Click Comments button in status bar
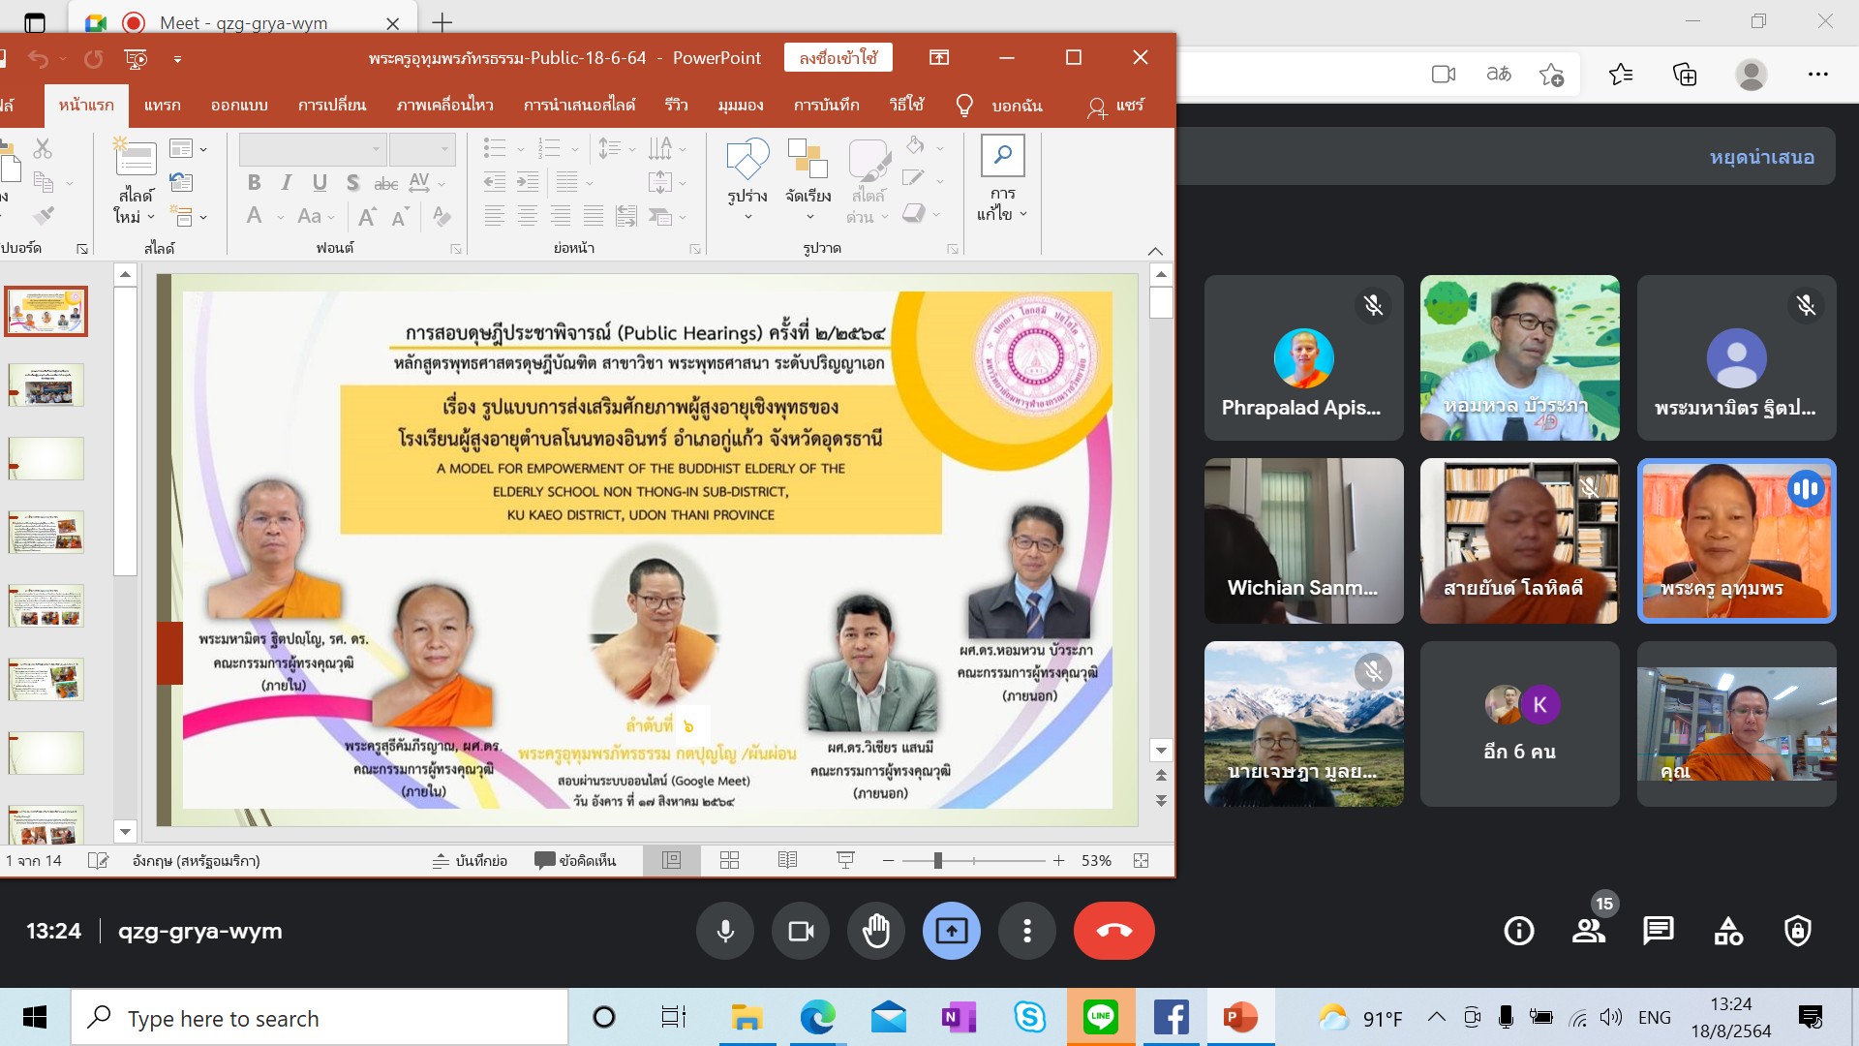This screenshot has width=1859, height=1046. click(x=575, y=860)
